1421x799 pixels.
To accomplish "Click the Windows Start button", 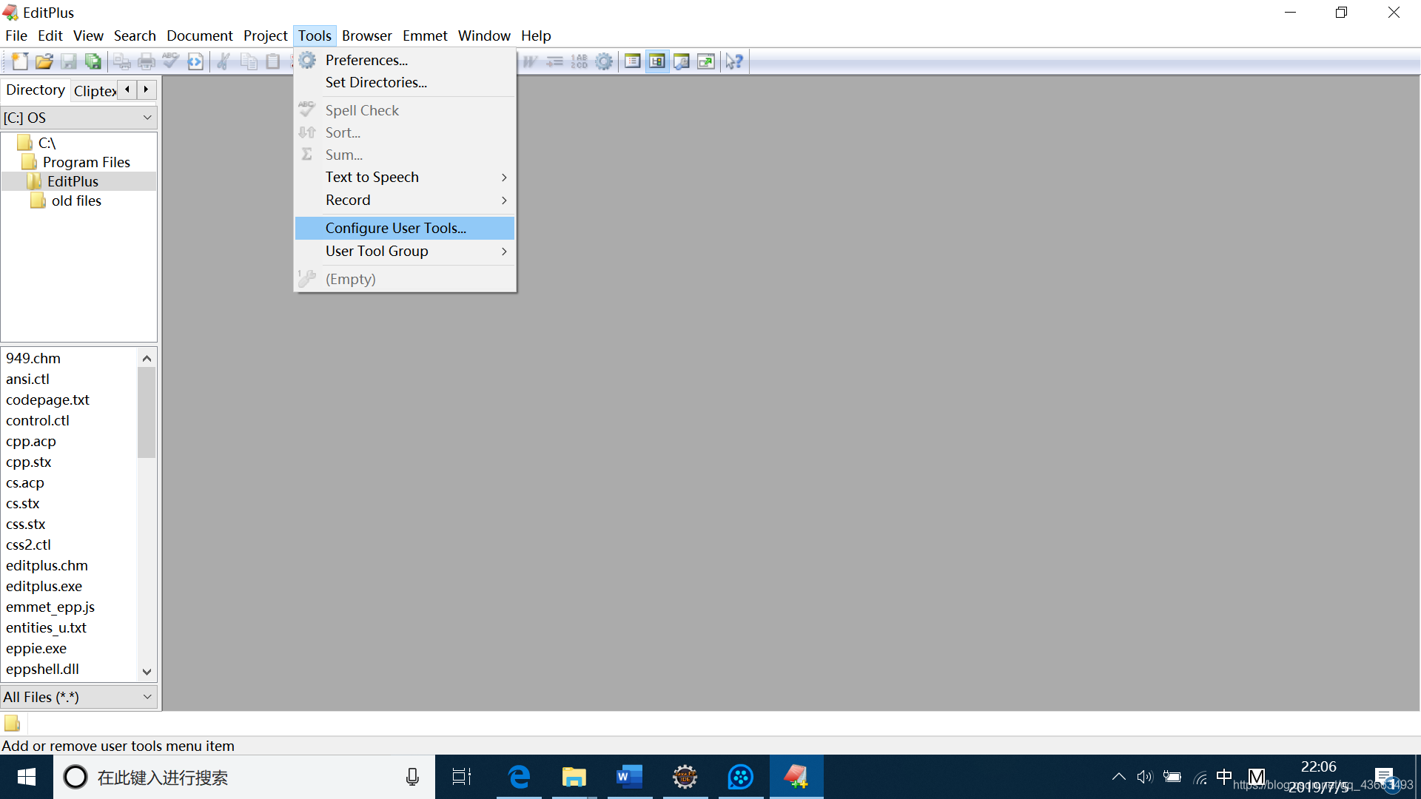I will coord(27,777).
